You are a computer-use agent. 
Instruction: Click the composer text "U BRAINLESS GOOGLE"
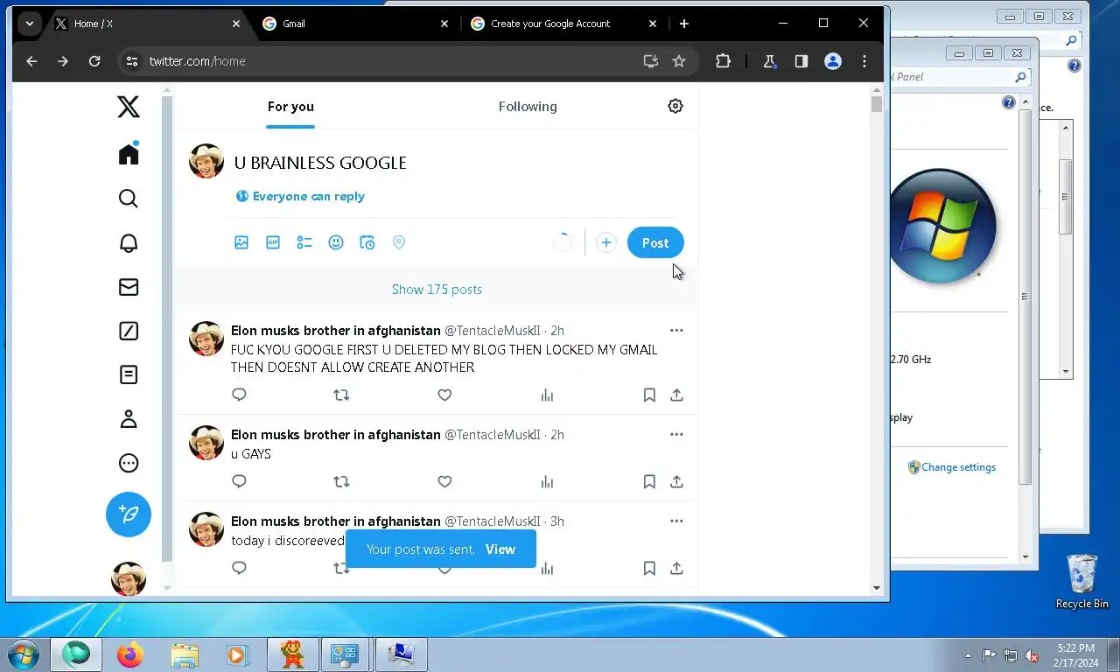(x=320, y=163)
